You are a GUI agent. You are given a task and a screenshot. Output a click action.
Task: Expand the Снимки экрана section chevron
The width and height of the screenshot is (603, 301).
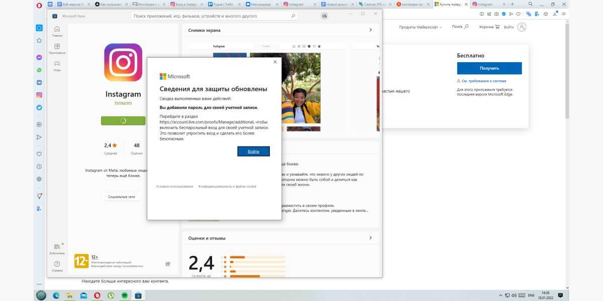[x=370, y=30]
